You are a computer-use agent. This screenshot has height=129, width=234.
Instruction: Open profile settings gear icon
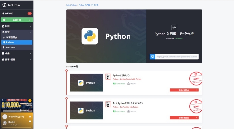30,116
